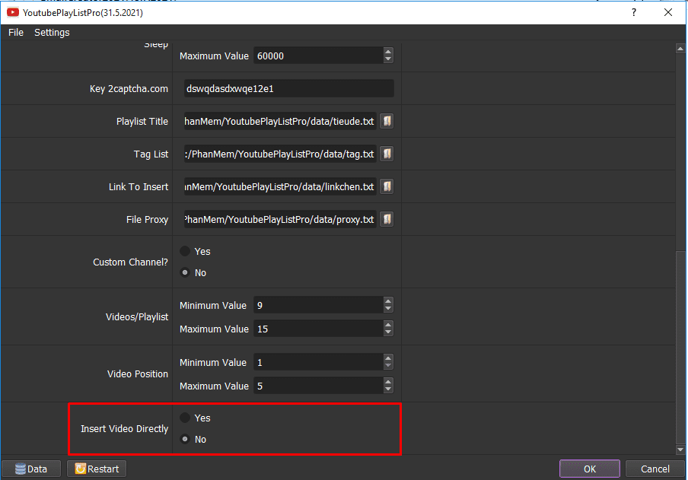Decrease Sleep Maximum Value spinner
Image resolution: width=688 pixels, height=480 pixels.
pos(388,59)
